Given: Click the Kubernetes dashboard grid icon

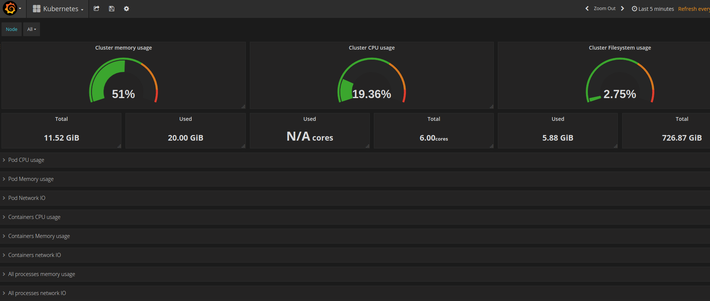Looking at the screenshot, I should 37,9.
